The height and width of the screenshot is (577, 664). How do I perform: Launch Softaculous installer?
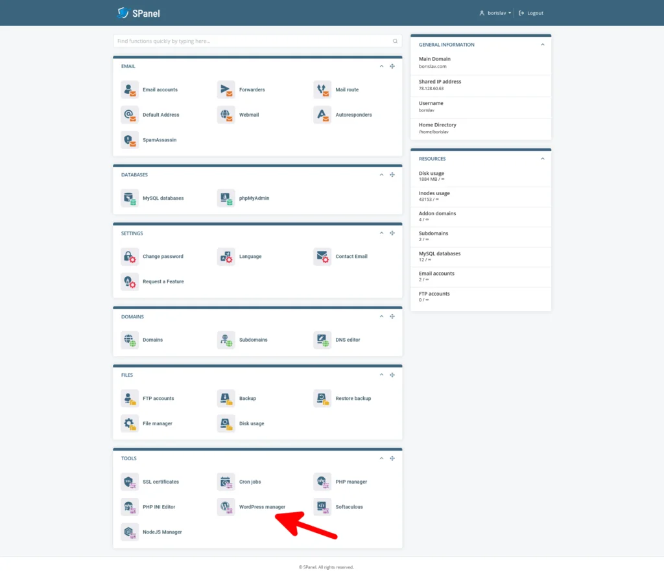350,506
